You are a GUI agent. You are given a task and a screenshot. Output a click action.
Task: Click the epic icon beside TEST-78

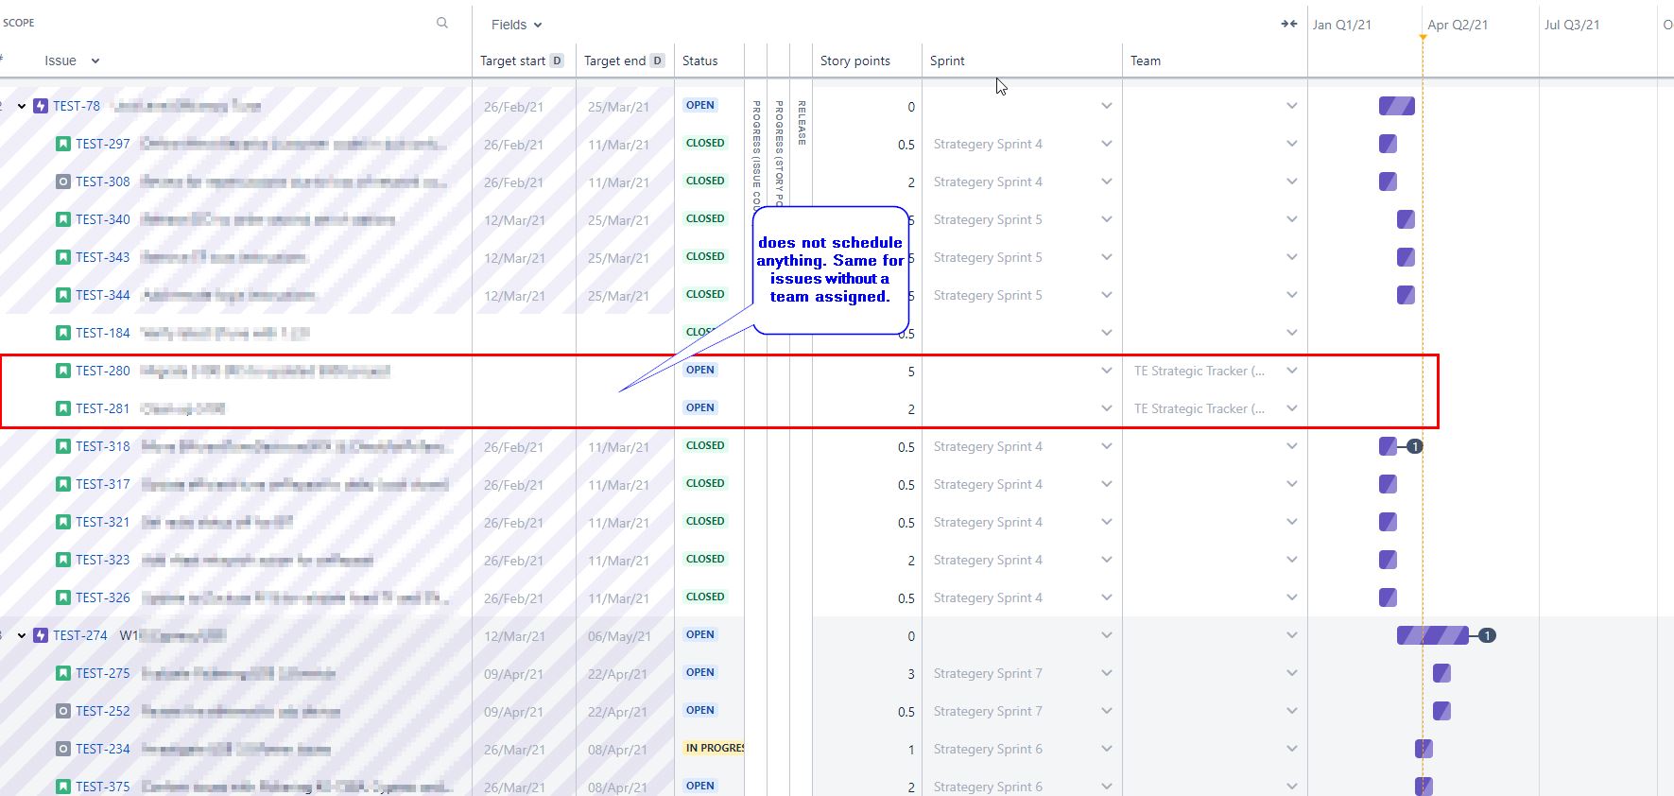41,106
